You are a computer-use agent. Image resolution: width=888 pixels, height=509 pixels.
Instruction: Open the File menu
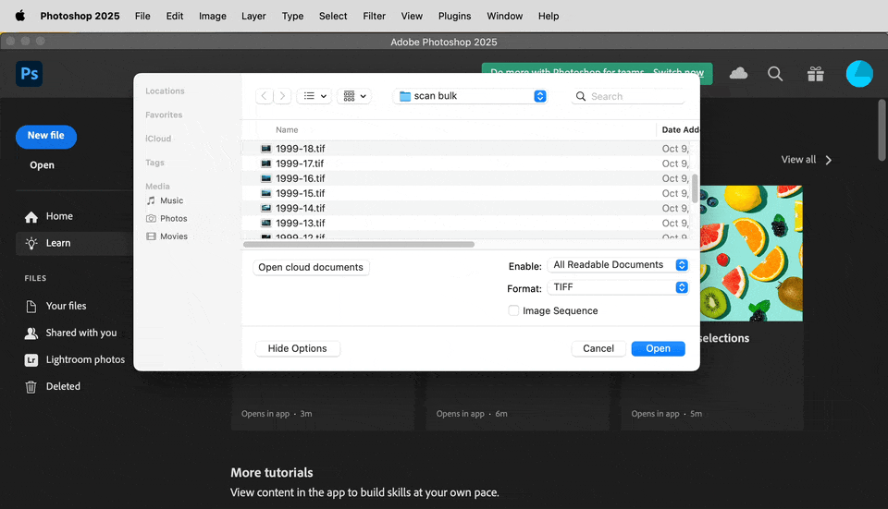tap(142, 16)
